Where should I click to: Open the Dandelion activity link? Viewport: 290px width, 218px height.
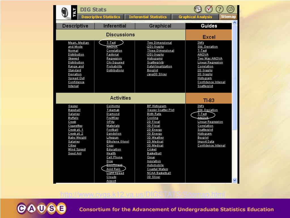pyautogui.click(x=114, y=133)
